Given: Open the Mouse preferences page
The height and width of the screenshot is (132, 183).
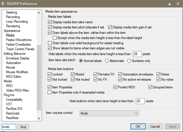Looking at the screenshot, I should (x=11, y=67).
